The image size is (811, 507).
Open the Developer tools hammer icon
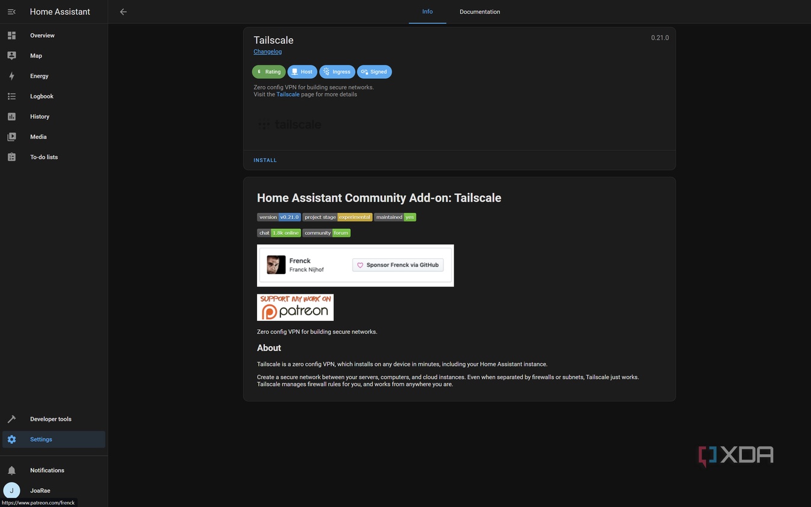pyautogui.click(x=11, y=419)
